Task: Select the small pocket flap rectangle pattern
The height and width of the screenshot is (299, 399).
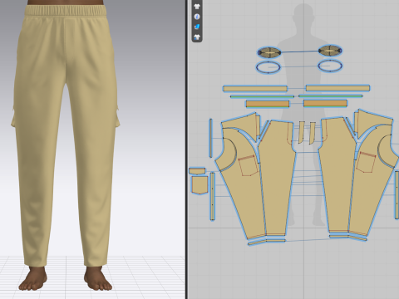Action: (197, 171)
